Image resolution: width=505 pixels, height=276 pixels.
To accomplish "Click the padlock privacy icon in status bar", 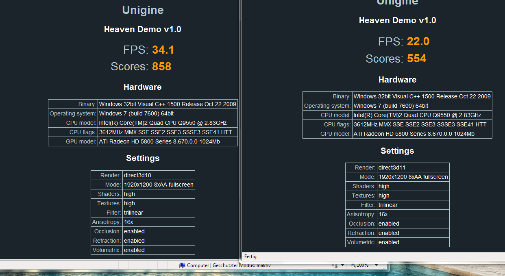I will pos(335,265).
